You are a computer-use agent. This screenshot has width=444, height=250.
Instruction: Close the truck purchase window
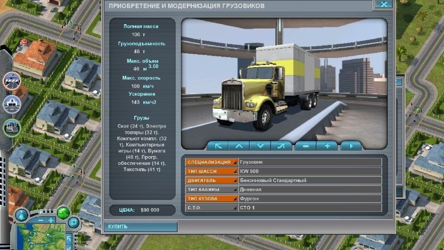click(x=384, y=4)
